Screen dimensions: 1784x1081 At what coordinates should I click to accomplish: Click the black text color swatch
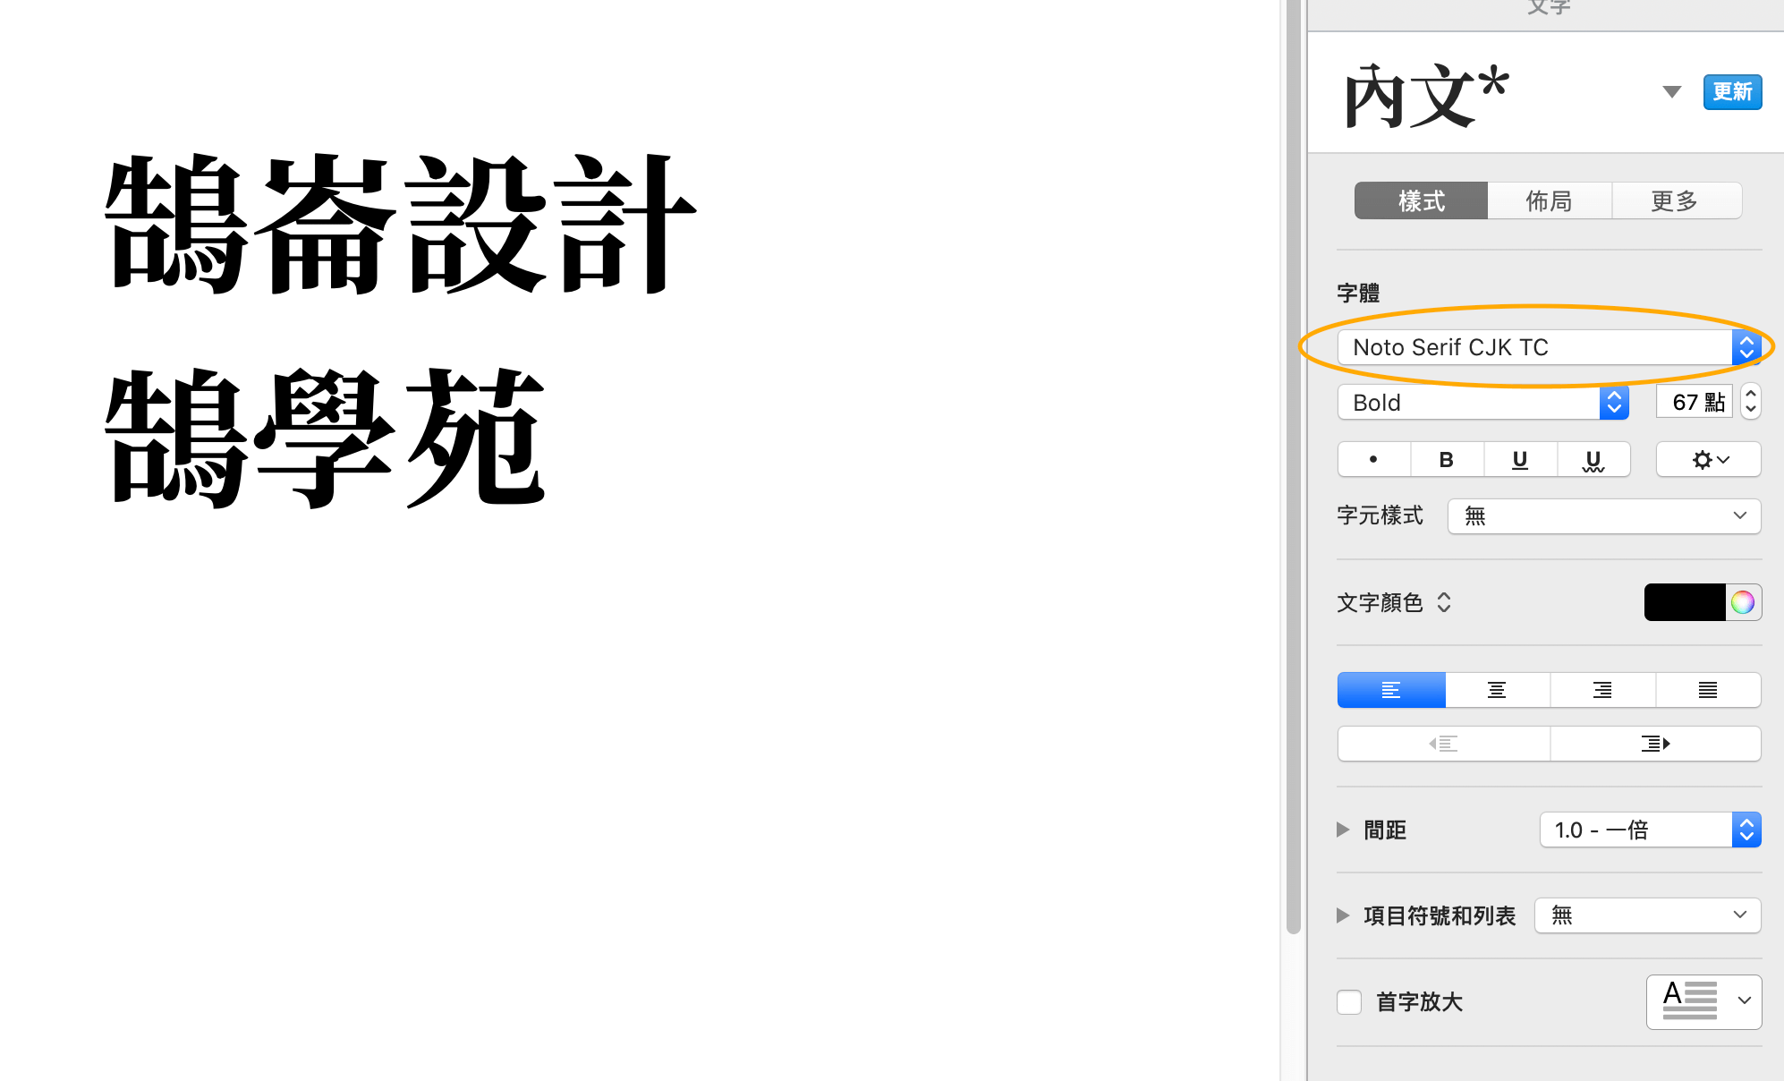pyautogui.click(x=1685, y=602)
